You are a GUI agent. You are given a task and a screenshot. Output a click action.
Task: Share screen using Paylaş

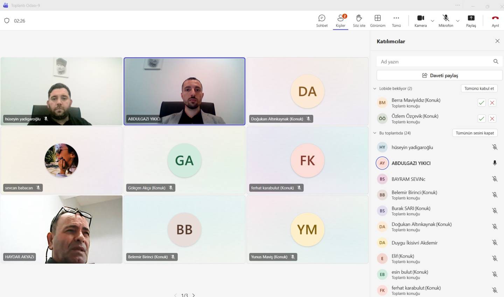[x=471, y=21]
